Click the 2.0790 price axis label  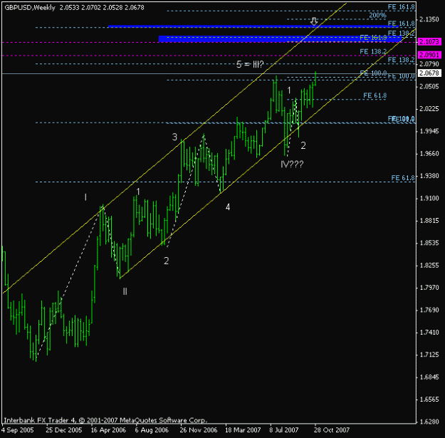(x=429, y=64)
